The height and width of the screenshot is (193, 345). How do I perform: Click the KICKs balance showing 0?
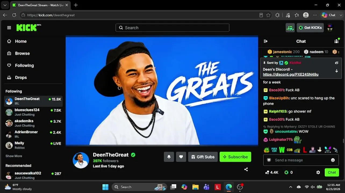tap(289, 172)
